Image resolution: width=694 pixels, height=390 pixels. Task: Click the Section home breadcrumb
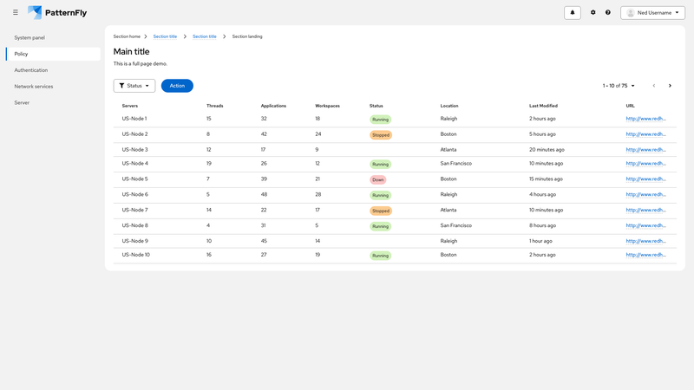[x=127, y=36]
